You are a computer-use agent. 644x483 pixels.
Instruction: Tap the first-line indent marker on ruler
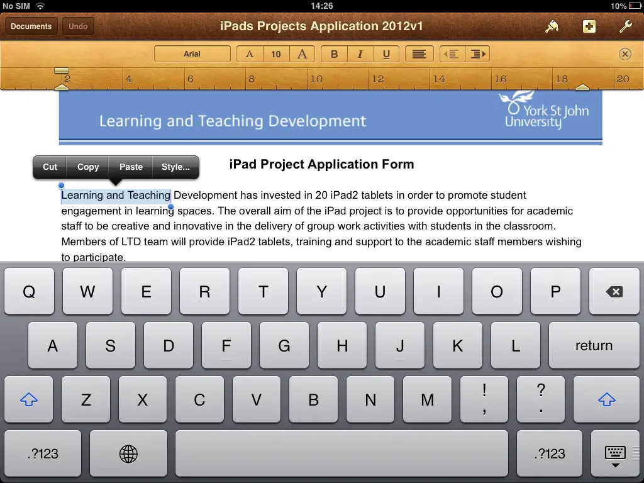62,70
